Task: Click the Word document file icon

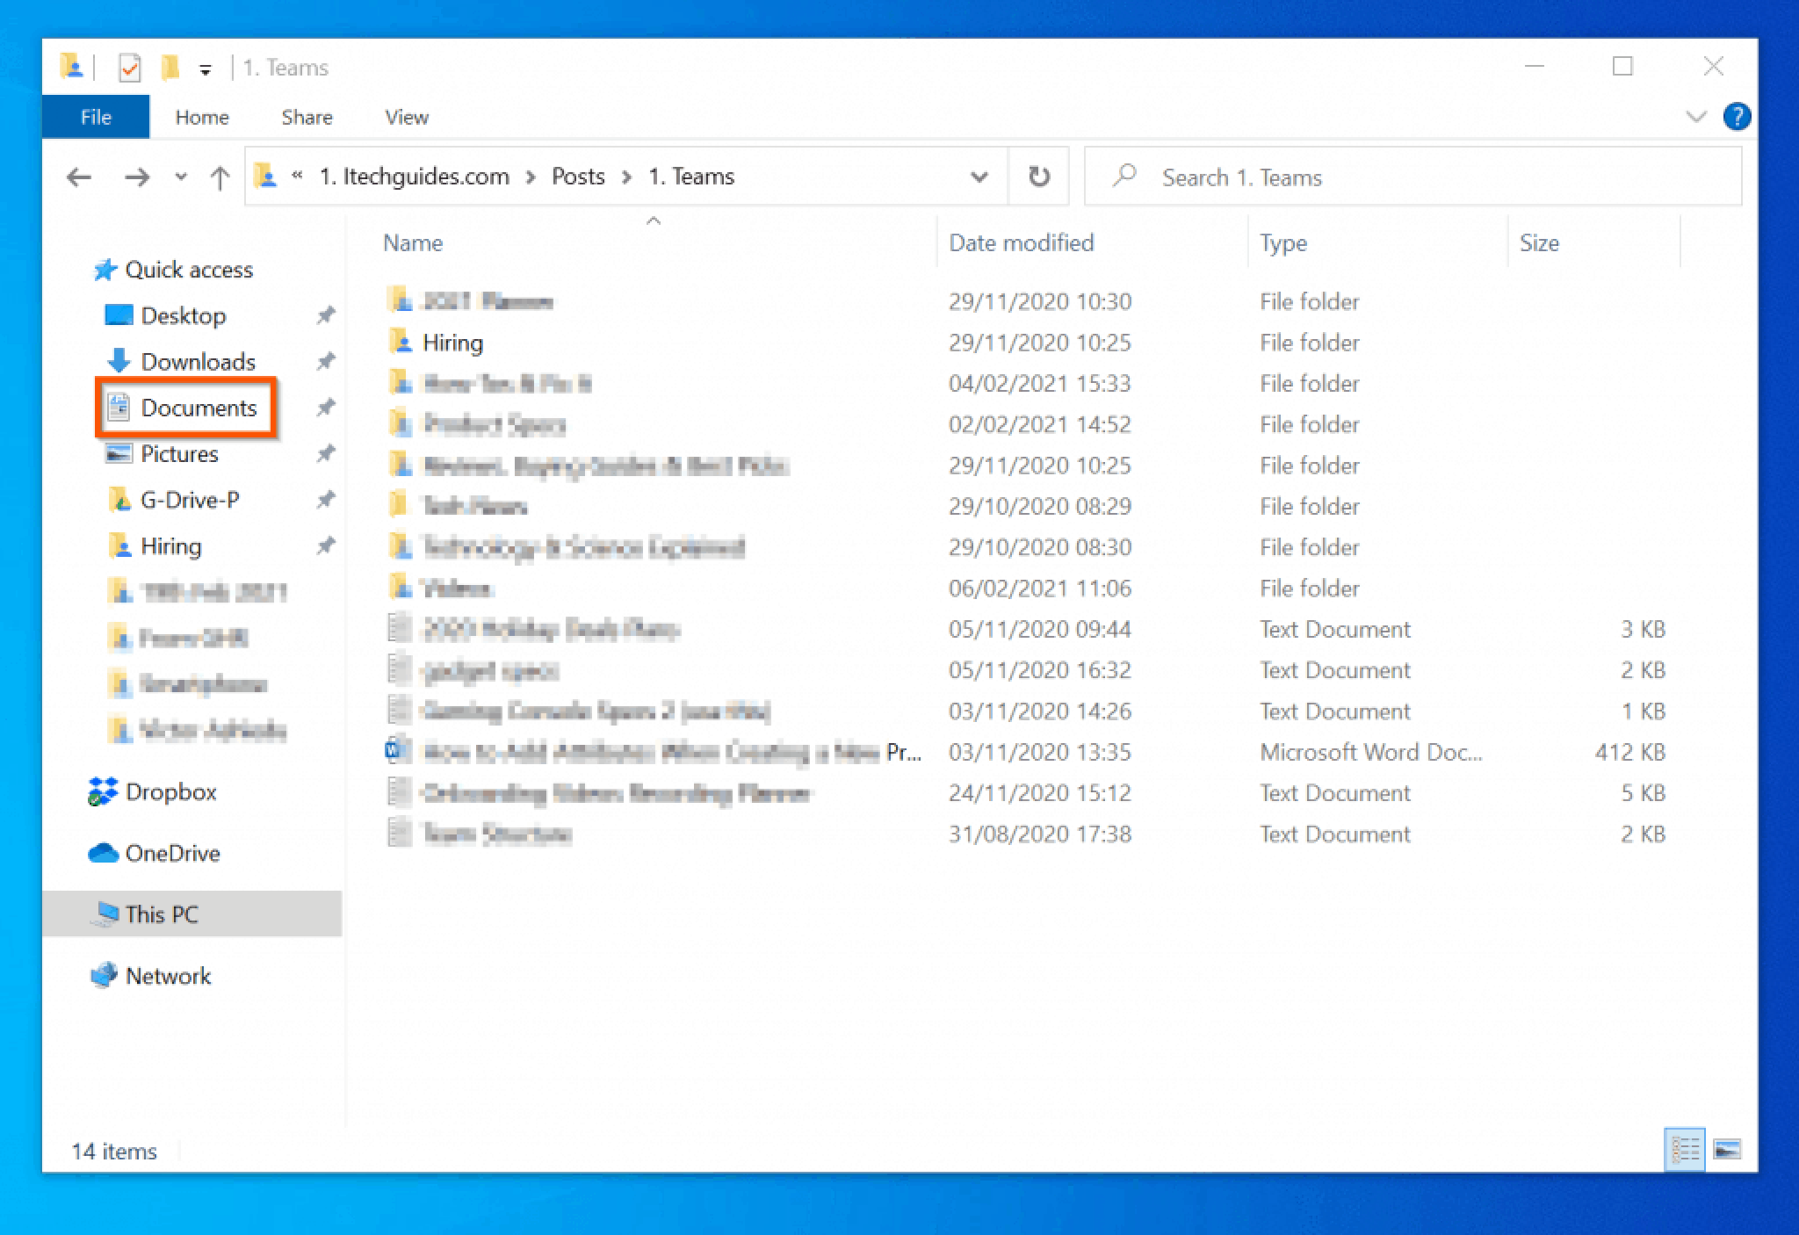Action: (399, 750)
